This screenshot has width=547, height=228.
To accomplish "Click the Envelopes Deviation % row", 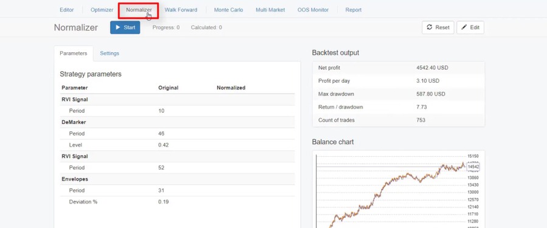I will [x=177, y=202].
